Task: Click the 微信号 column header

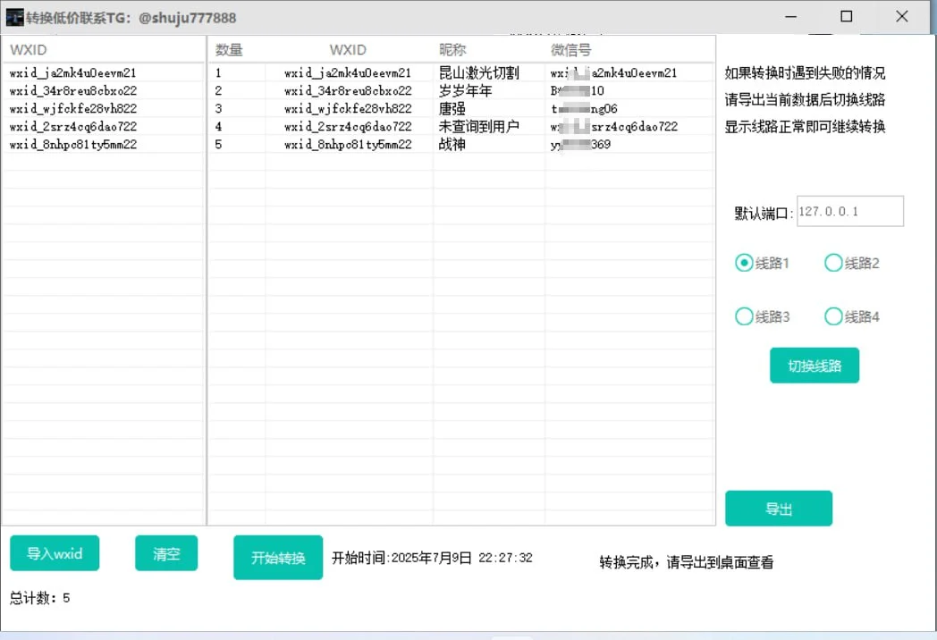Action: pyautogui.click(x=570, y=49)
